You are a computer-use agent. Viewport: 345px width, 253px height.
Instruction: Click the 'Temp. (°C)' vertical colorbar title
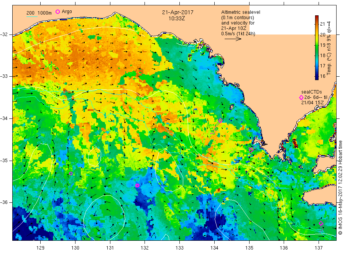click(x=329, y=64)
